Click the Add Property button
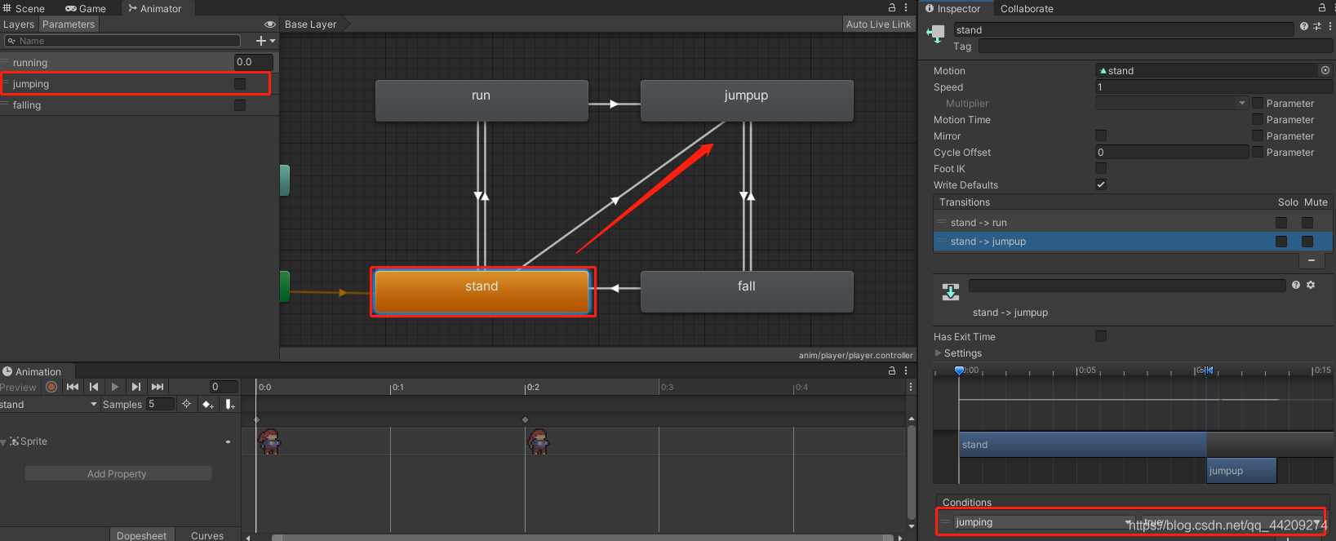This screenshot has height=541, width=1336. point(118,474)
